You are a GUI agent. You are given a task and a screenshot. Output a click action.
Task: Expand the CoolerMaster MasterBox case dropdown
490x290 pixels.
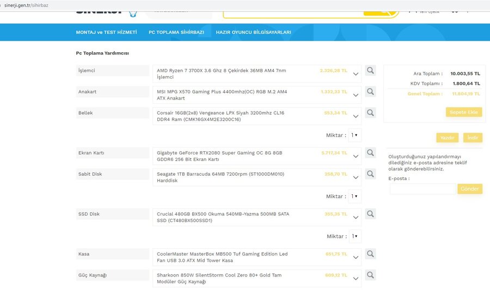[x=356, y=257]
